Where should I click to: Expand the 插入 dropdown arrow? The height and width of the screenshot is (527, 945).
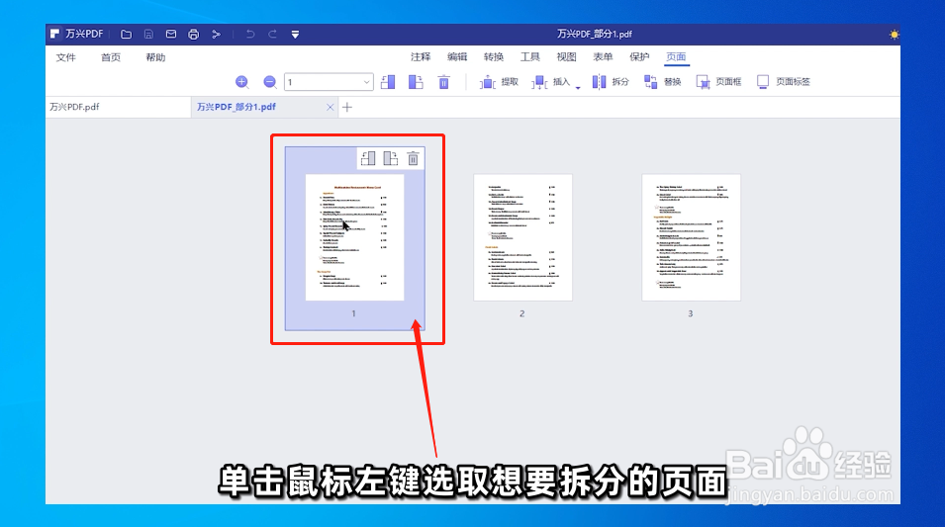coord(577,87)
